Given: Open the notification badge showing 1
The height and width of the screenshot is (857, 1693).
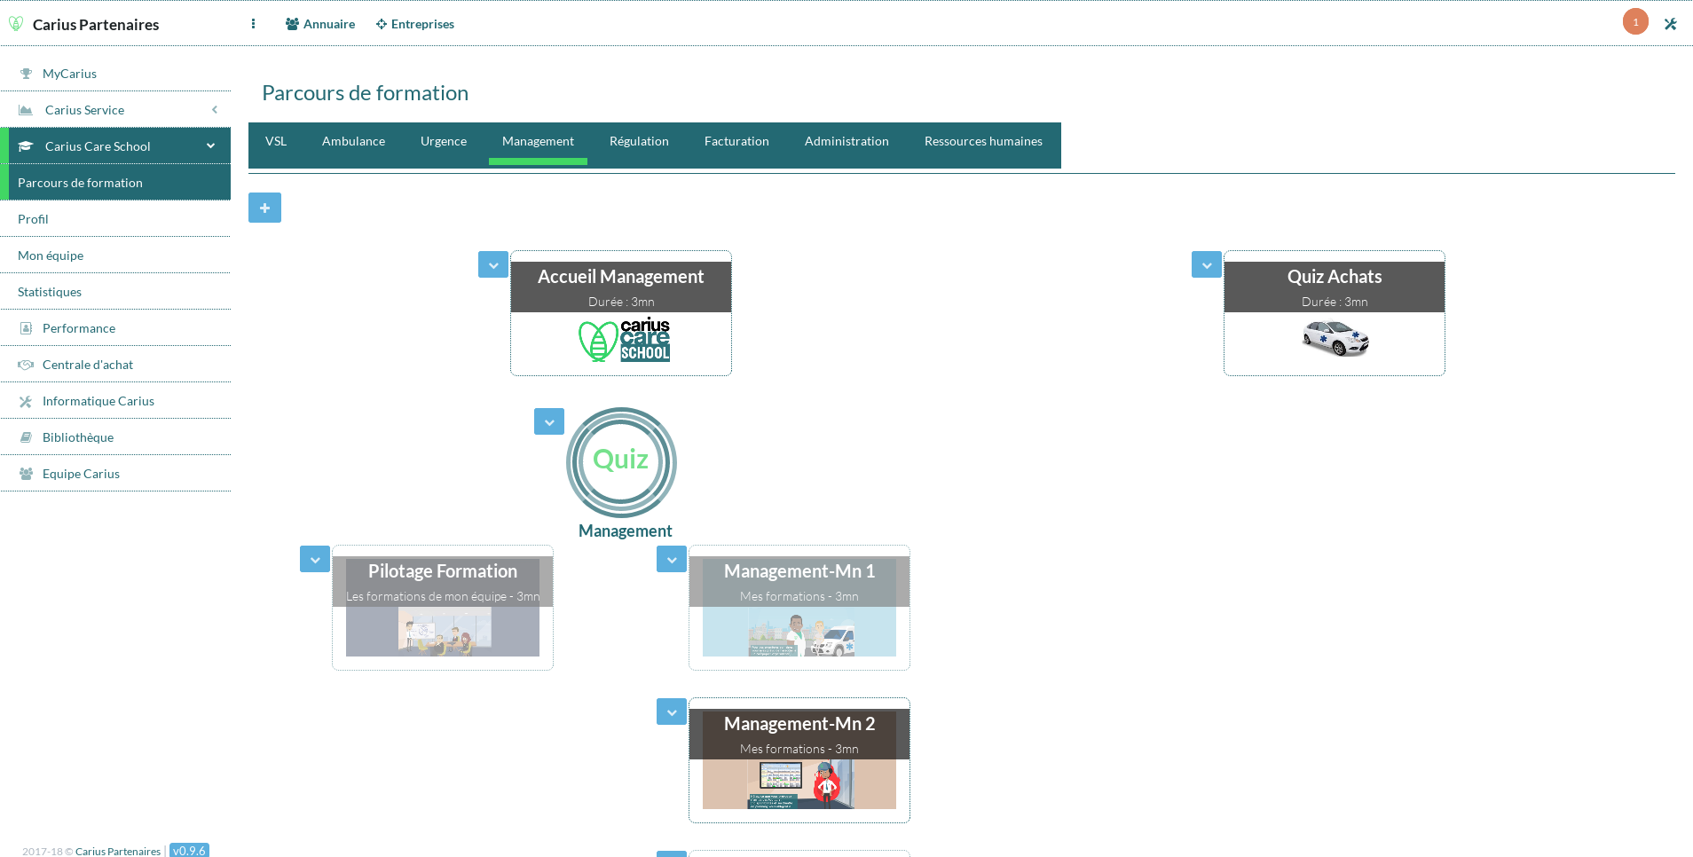Looking at the screenshot, I should pyautogui.click(x=1634, y=22).
